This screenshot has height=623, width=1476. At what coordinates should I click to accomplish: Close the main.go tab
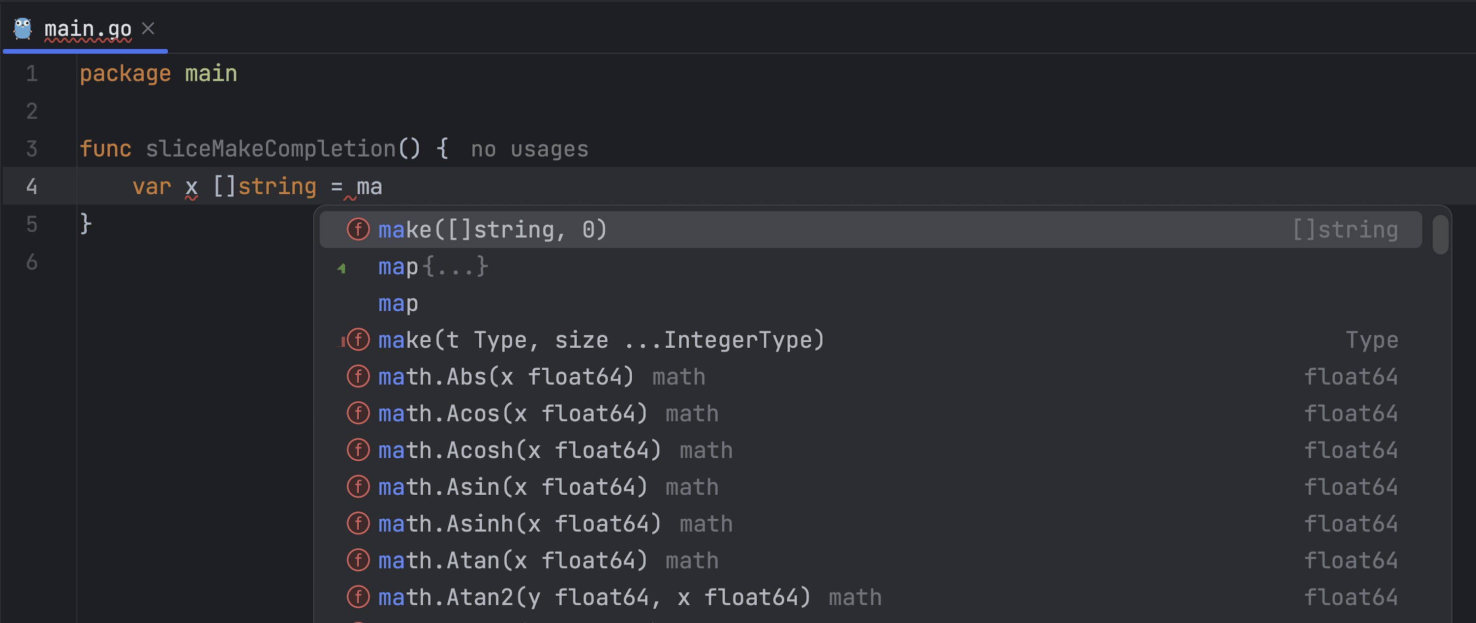pos(148,28)
